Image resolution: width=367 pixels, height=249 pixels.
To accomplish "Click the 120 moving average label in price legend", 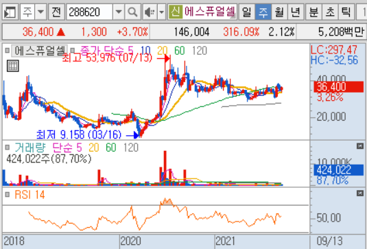I will click(x=200, y=51).
